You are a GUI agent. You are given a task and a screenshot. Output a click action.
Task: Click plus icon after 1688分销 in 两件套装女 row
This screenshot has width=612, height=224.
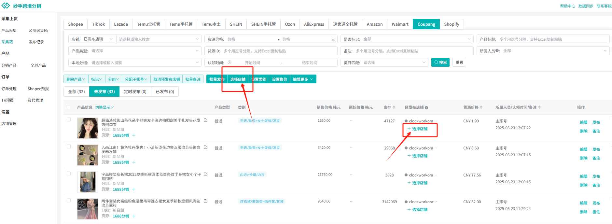point(134,216)
